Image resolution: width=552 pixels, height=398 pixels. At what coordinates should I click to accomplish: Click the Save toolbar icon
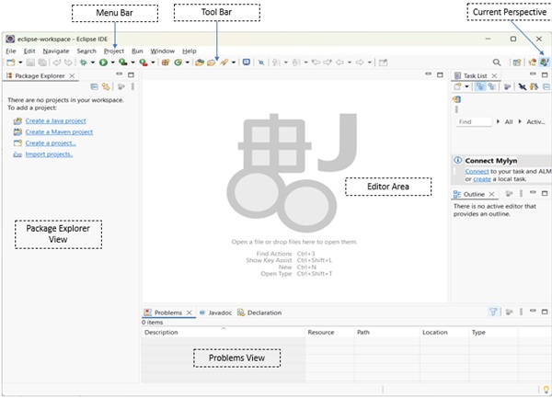(x=30, y=63)
